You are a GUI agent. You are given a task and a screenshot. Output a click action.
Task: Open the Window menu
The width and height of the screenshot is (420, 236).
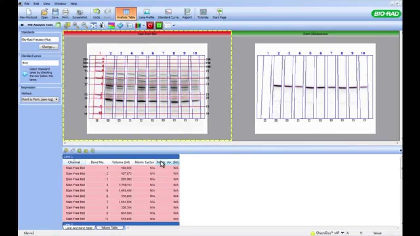(x=60, y=4)
